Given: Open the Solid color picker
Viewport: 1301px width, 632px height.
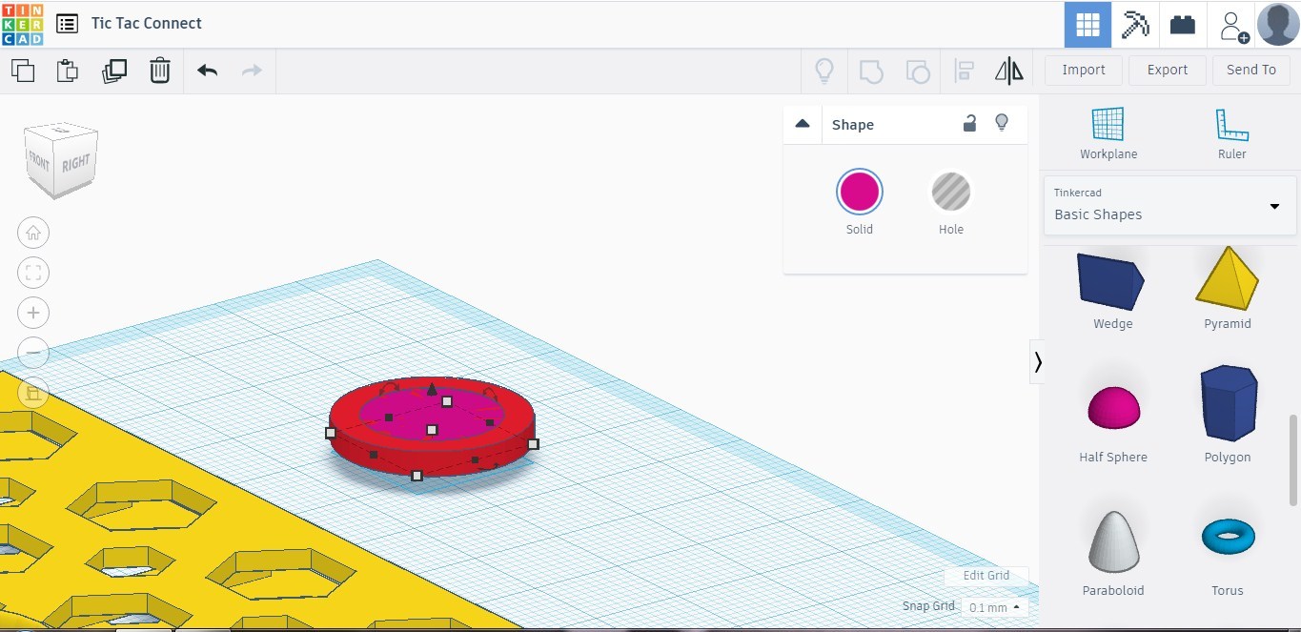Looking at the screenshot, I should click(x=860, y=192).
